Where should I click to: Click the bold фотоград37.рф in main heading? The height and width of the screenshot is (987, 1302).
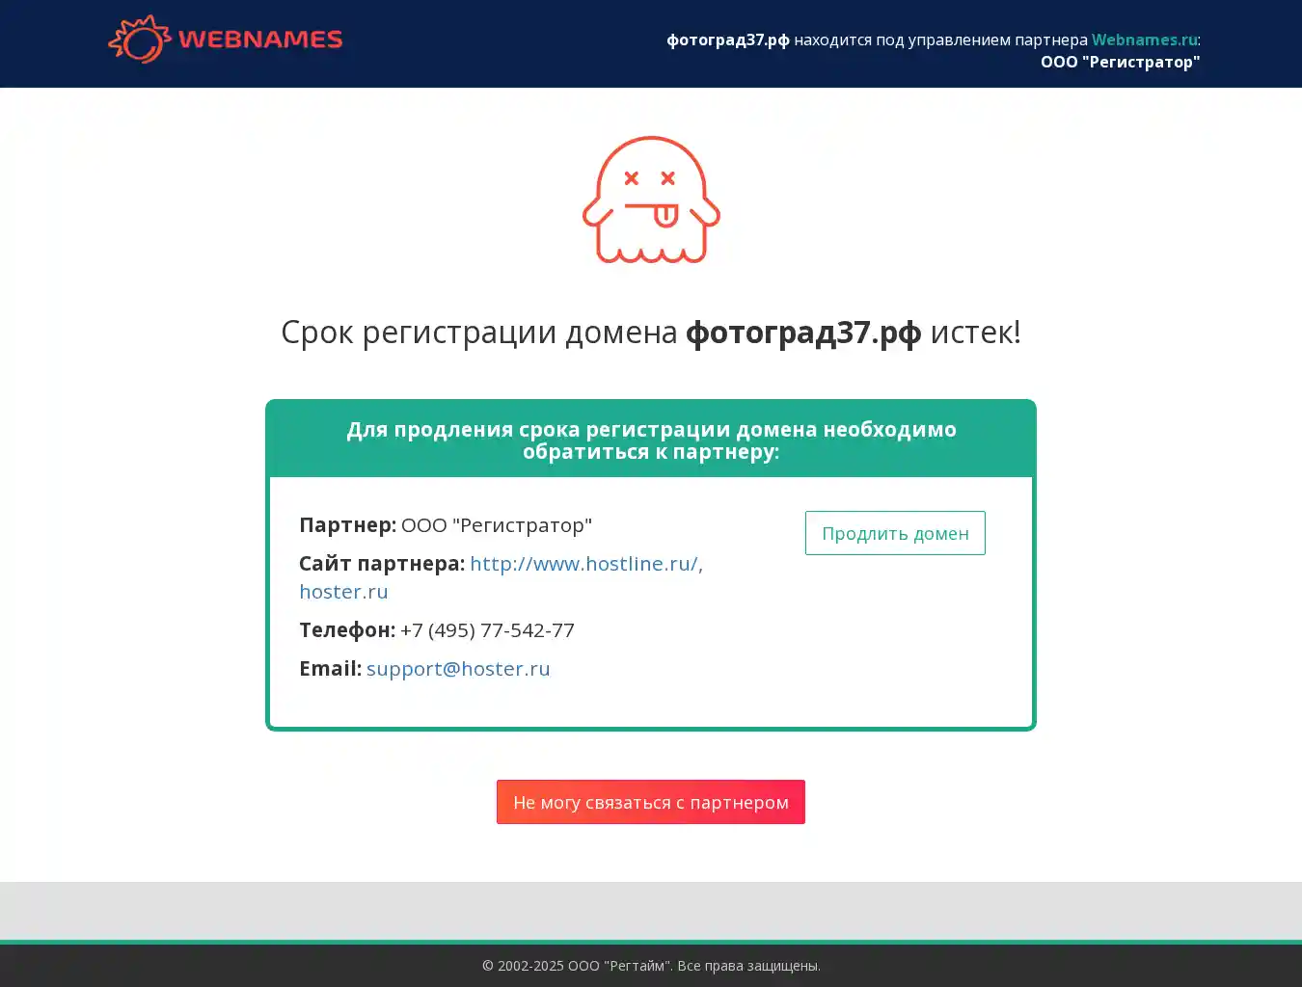coord(802,332)
